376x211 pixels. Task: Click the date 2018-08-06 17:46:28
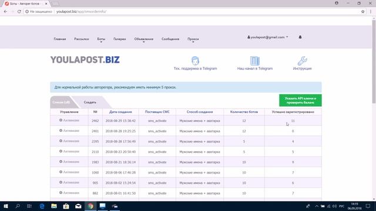click(120, 172)
